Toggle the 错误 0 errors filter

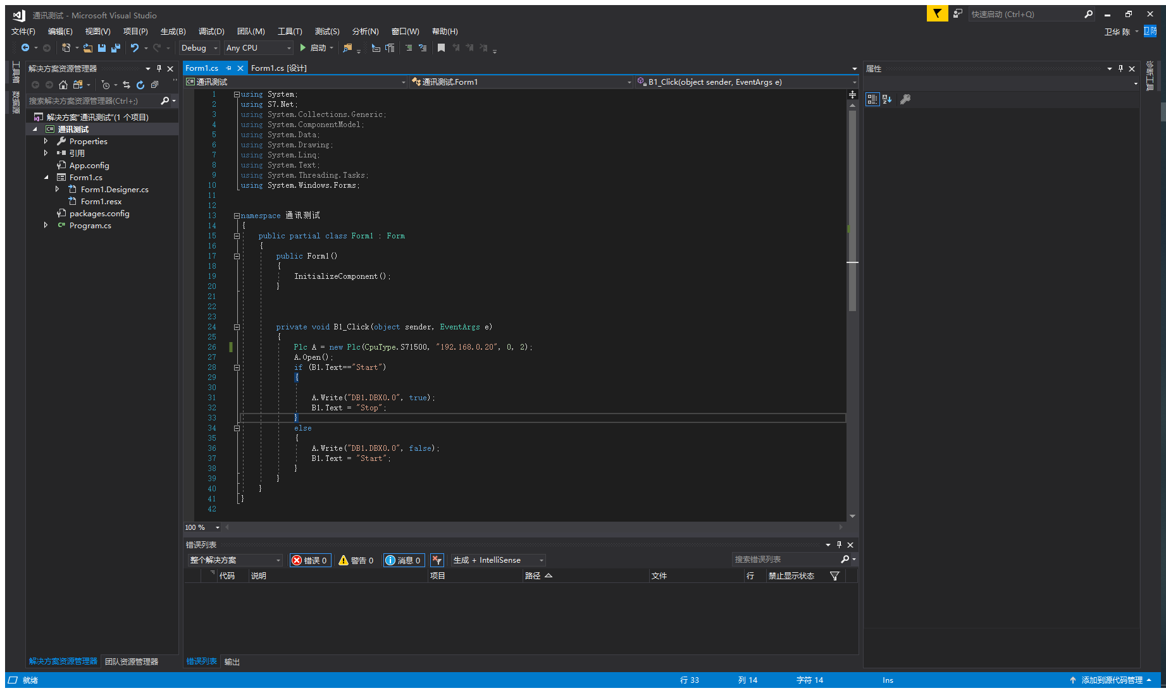point(310,560)
